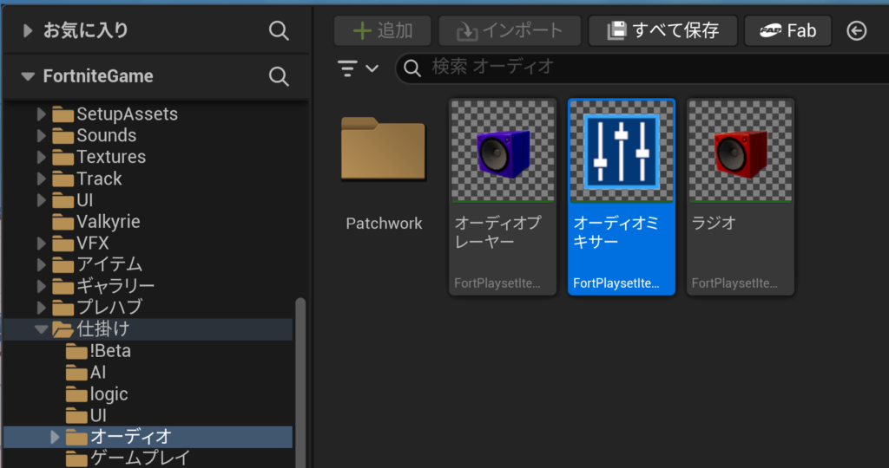The width and height of the screenshot is (889, 468).
Task: Expand the VFX folder arrow
Action: coord(41,244)
